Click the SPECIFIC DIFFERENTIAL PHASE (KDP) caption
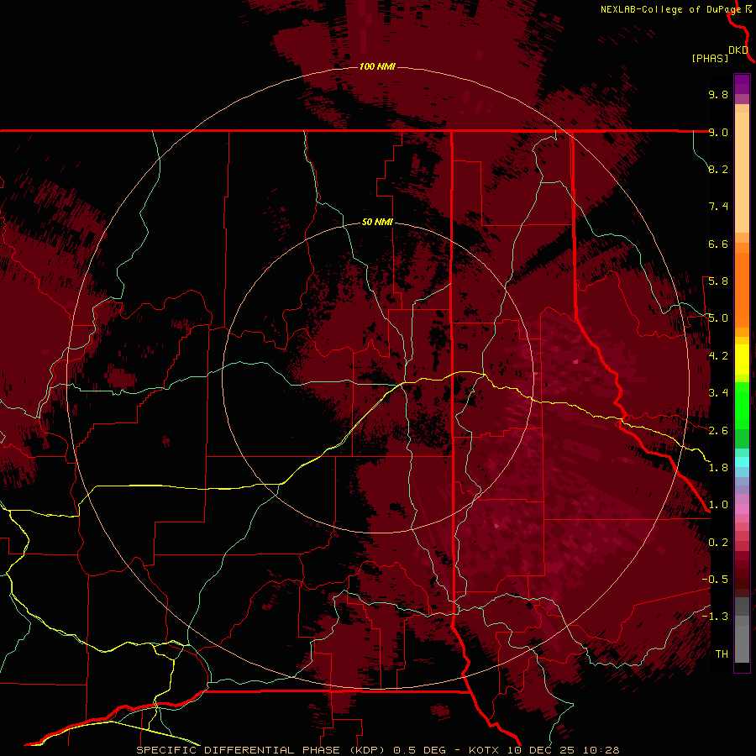756x756 pixels. [x=260, y=750]
